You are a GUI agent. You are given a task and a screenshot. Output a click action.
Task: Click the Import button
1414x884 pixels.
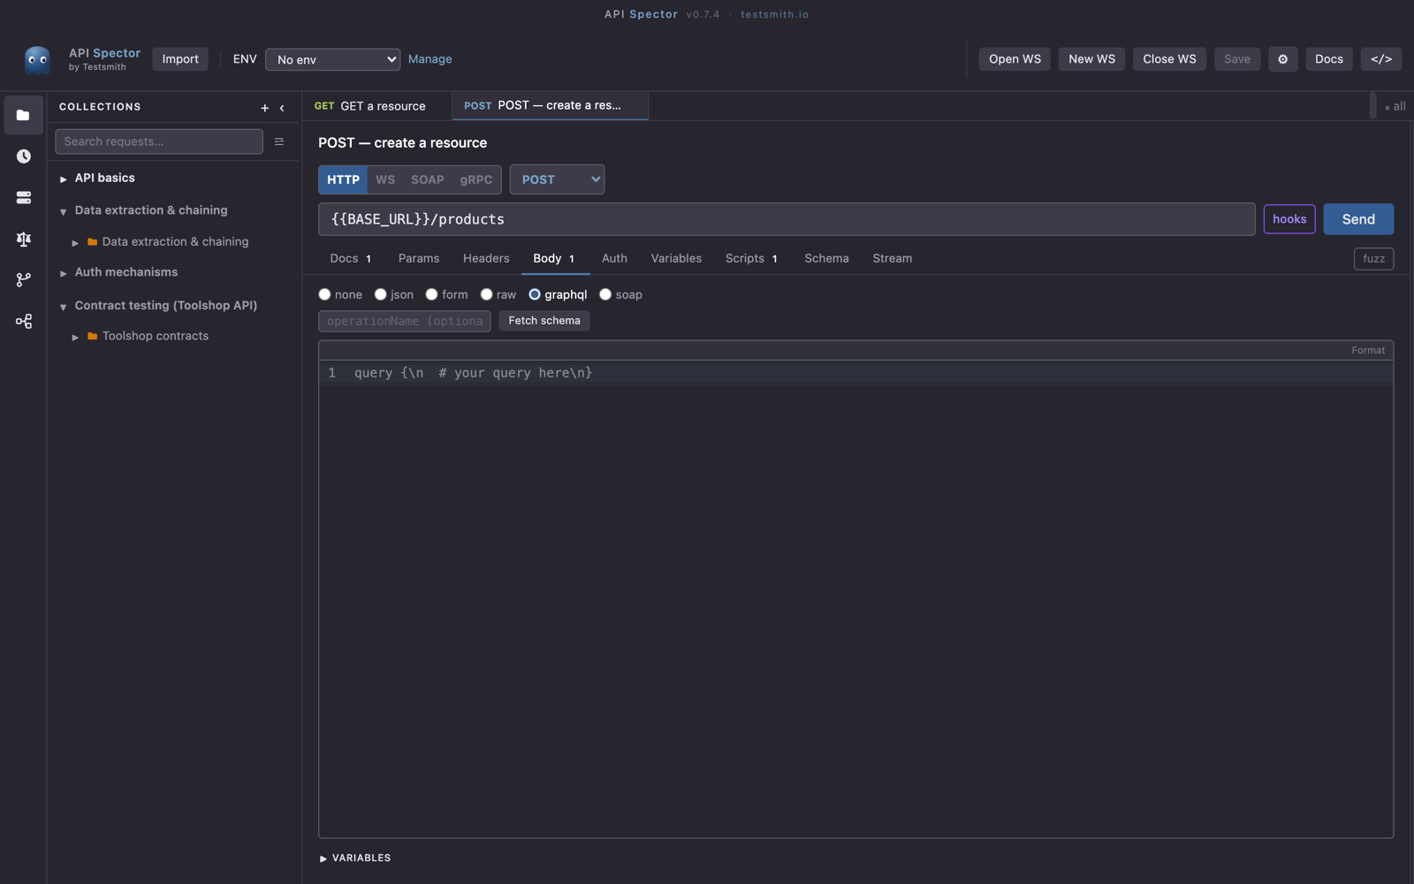click(x=180, y=59)
